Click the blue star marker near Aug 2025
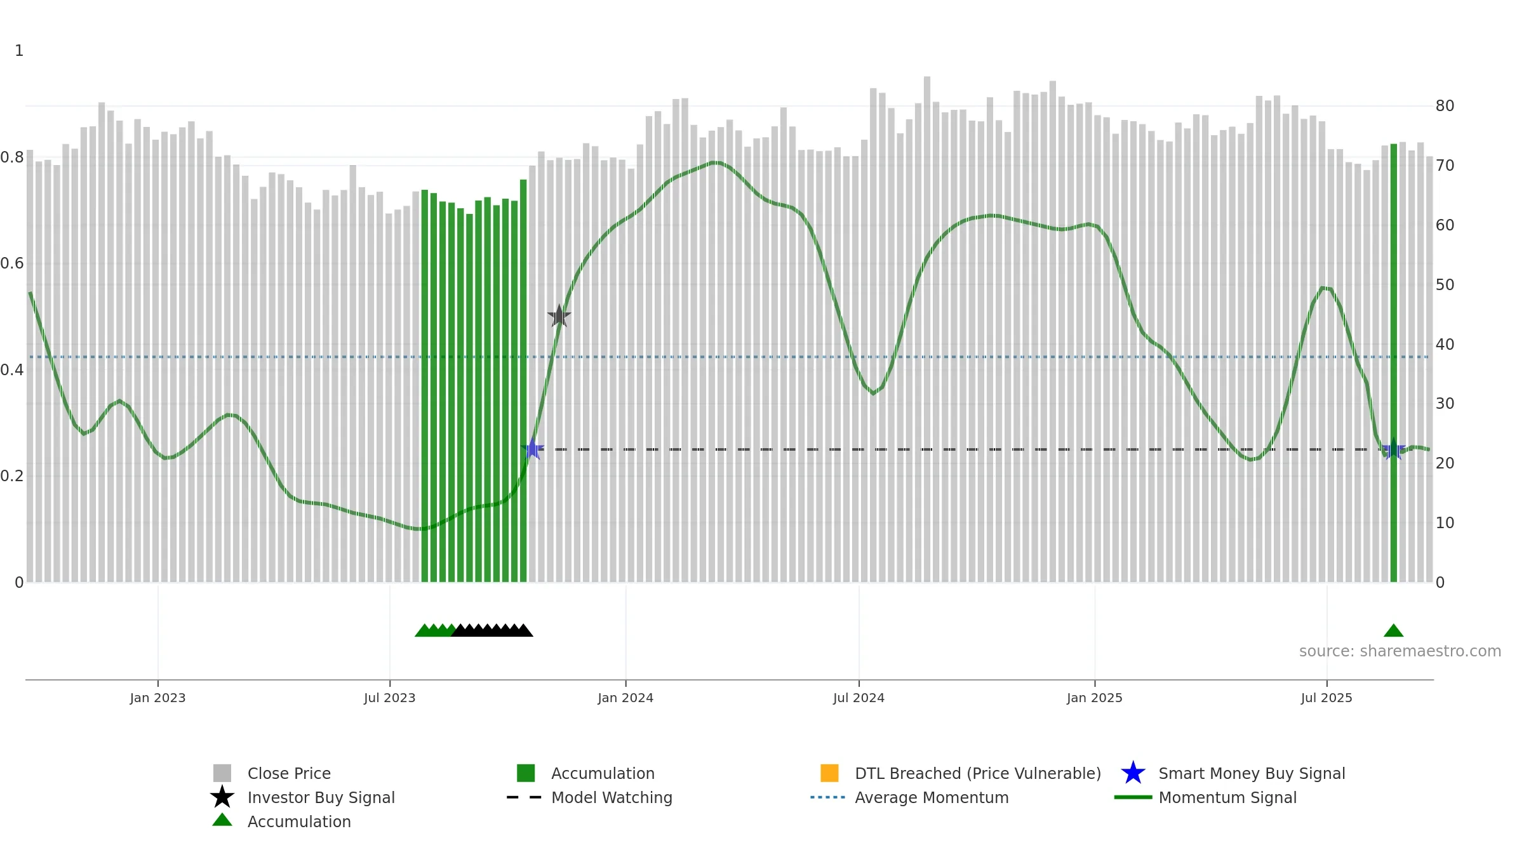This screenshot has width=1524, height=857. pyautogui.click(x=1393, y=449)
